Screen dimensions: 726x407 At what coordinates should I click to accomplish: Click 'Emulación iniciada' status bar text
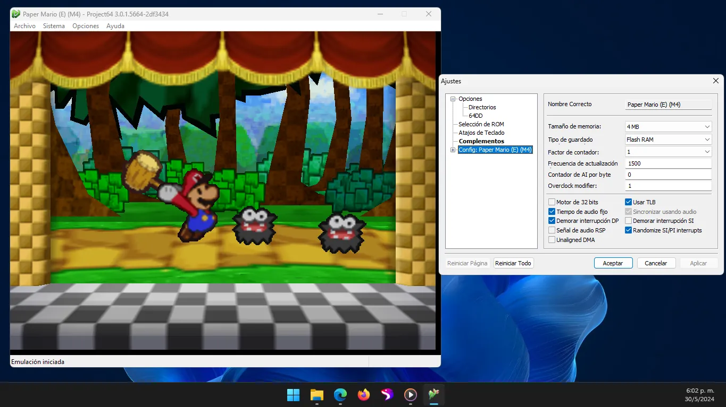click(x=38, y=362)
